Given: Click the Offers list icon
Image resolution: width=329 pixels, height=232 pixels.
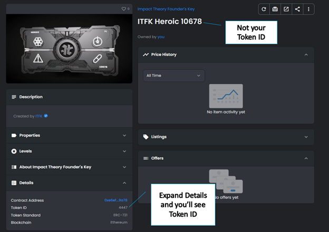Looking at the screenshot, I should point(146,158).
